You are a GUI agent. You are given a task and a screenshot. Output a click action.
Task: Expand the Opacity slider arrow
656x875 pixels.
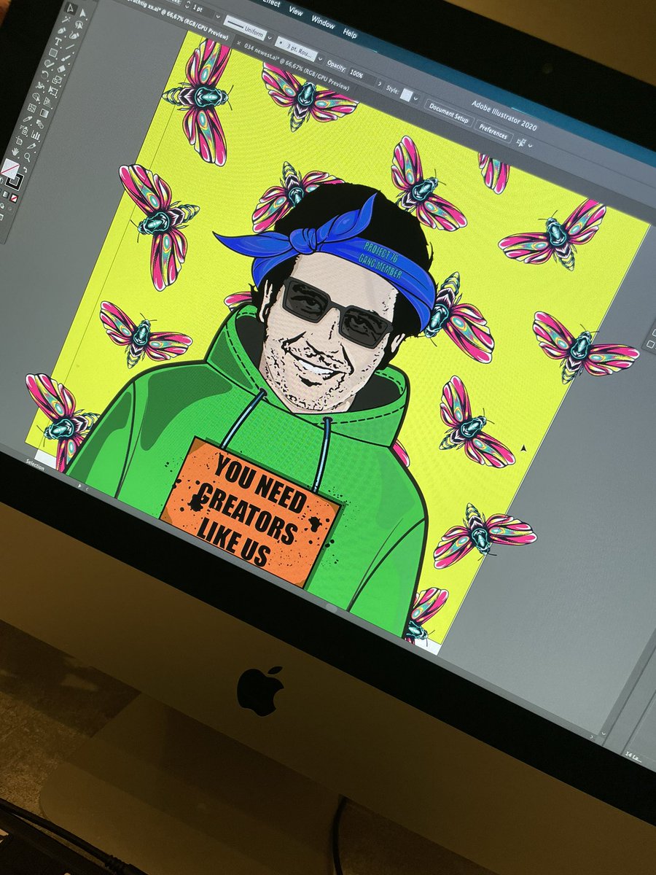(x=379, y=84)
